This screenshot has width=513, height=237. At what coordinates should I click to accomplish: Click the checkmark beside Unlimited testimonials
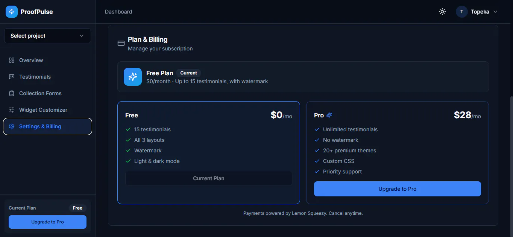tap(317, 129)
